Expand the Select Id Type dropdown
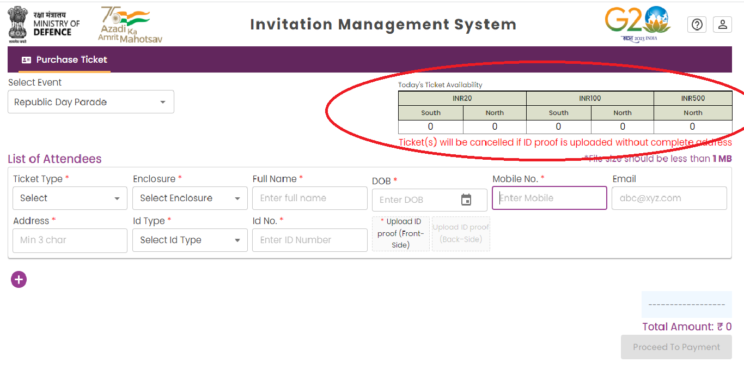Screen dimensions: 744x368 [190, 240]
